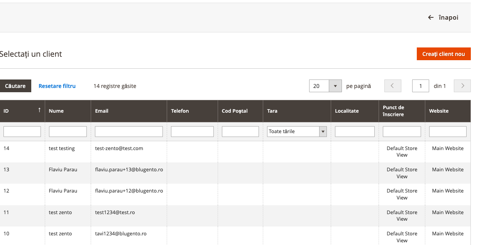
Task: Focus the Localitate filter field
Action: click(x=355, y=132)
